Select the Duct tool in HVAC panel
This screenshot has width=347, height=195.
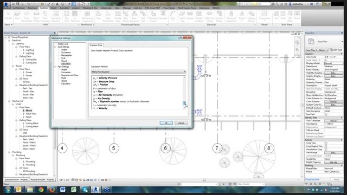[x=17, y=16]
